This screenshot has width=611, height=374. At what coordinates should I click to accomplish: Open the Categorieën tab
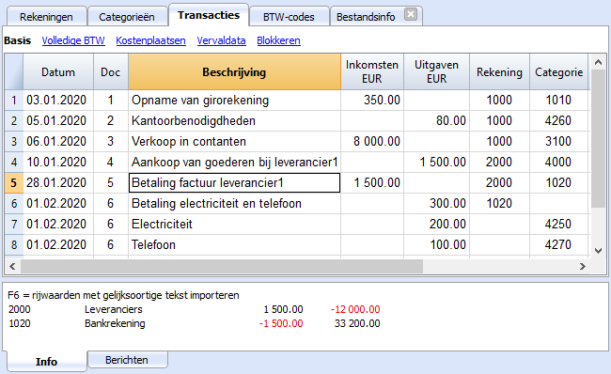[x=127, y=17]
